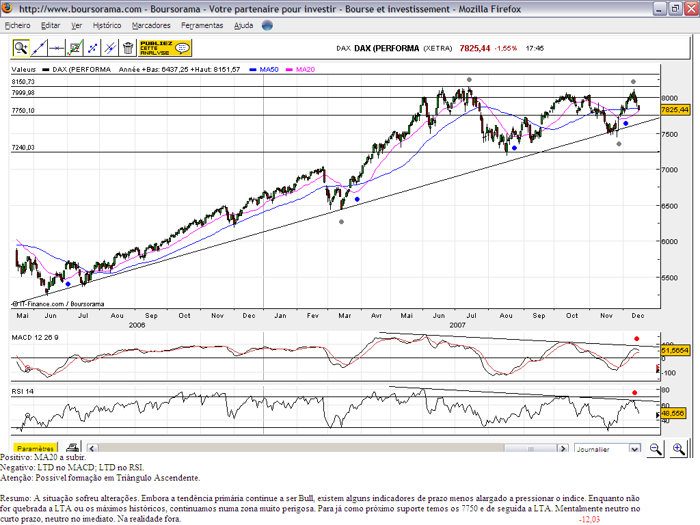The width and height of the screenshot is (700, 525).
Task: Click Publiez cette analyse button
Action: [x=165, y=48]
